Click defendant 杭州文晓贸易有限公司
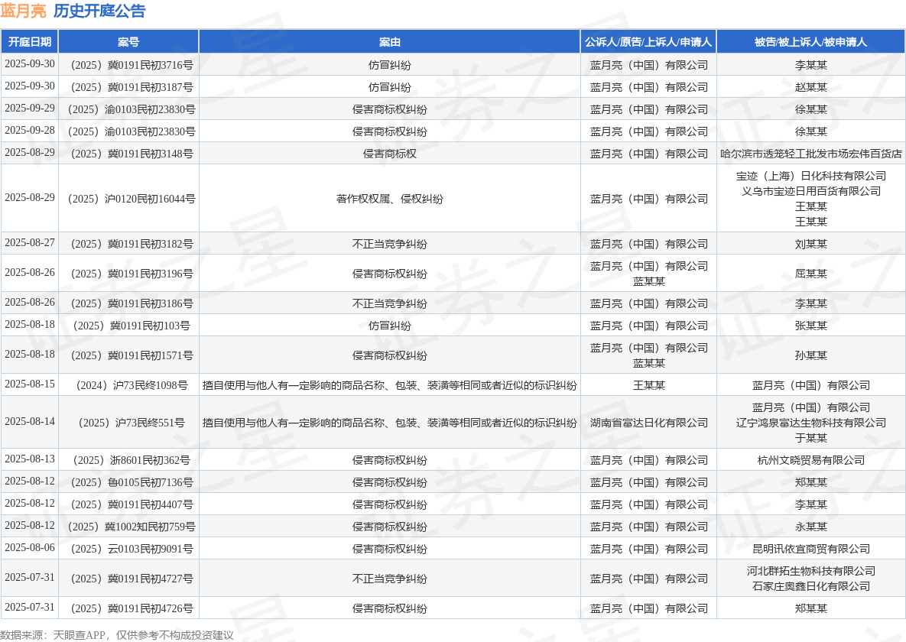Screen dimensions: 906x642 coord(810,460)
